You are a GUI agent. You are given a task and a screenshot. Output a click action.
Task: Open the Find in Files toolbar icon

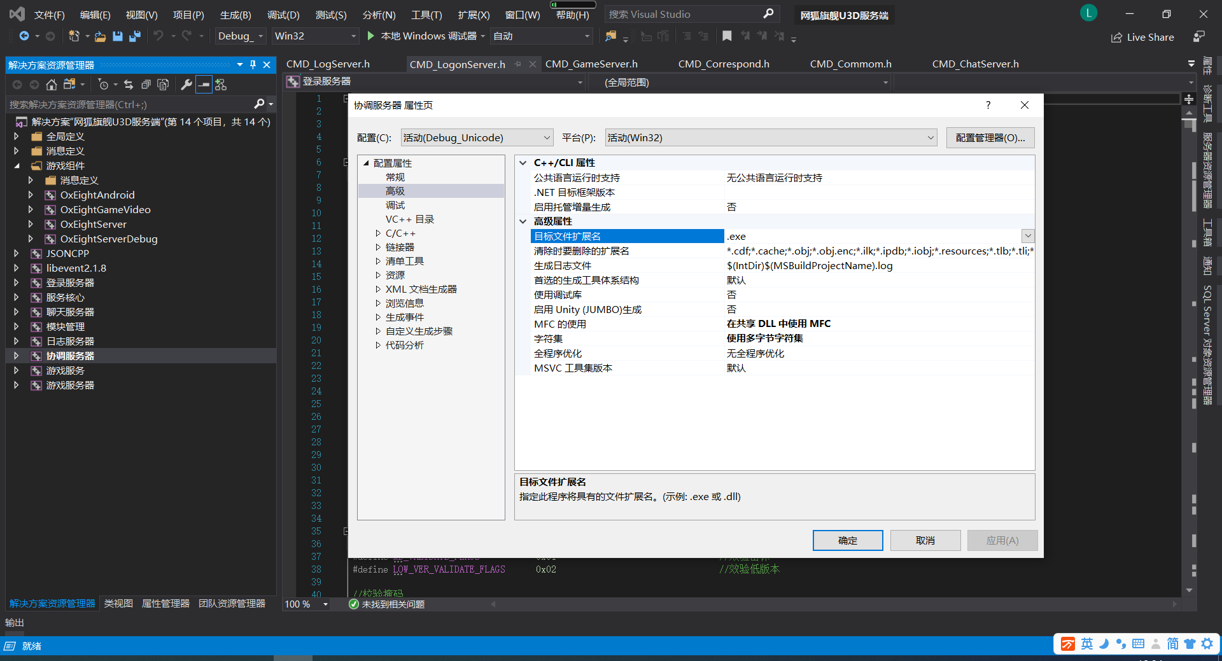(x=610, y=36)
